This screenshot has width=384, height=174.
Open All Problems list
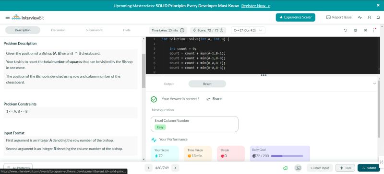point(18,168)
